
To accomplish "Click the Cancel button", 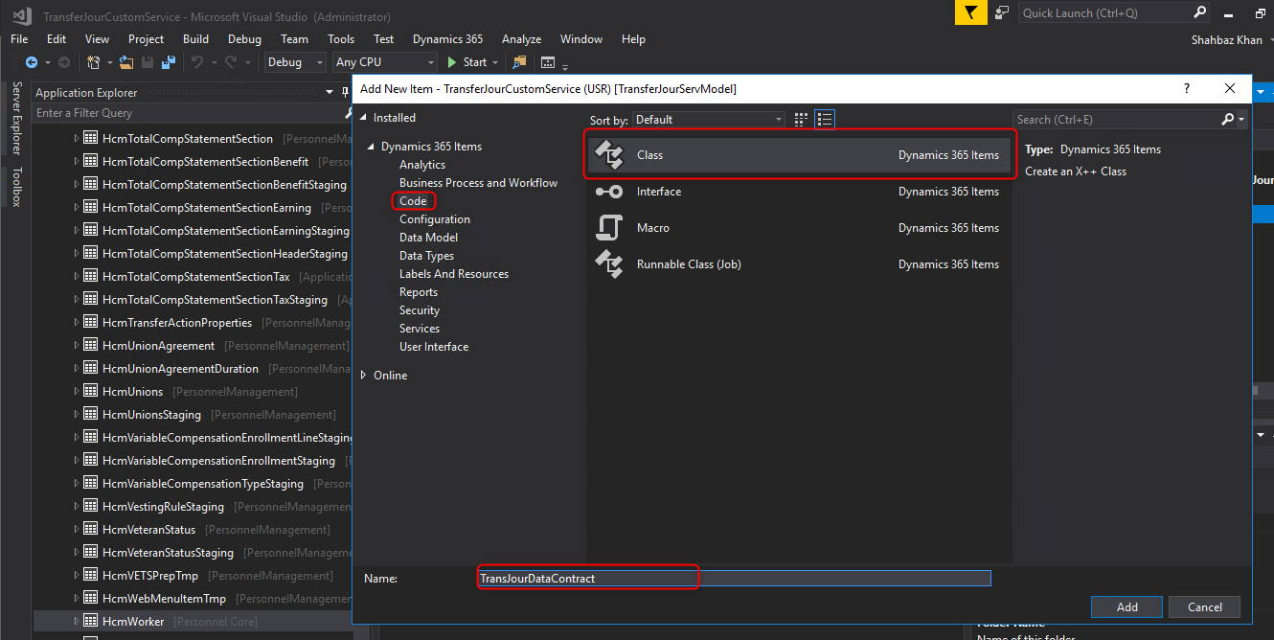I will tap(1204, 606).
